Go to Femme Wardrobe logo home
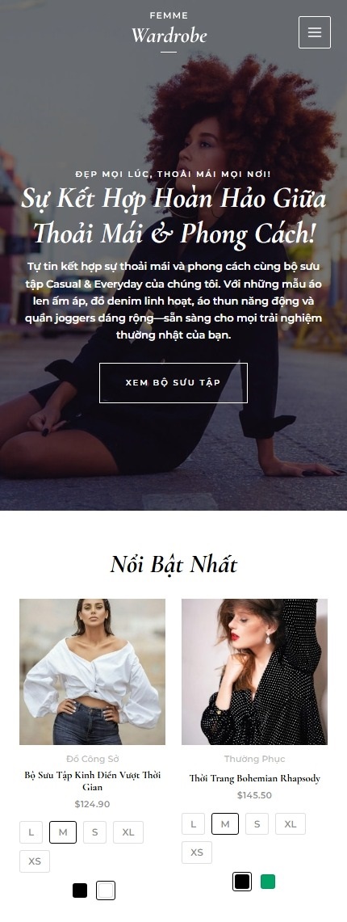The image size is (347, 922). click(169, 31)
